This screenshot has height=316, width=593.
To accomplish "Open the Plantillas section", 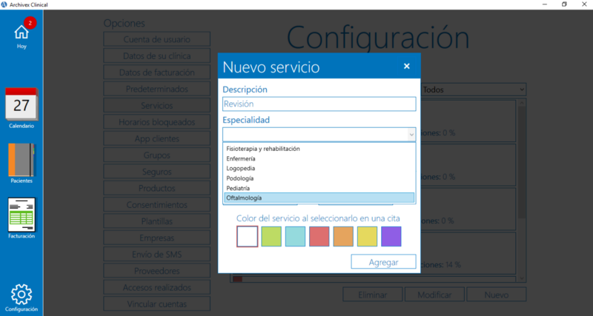I will tap(157, 221).
